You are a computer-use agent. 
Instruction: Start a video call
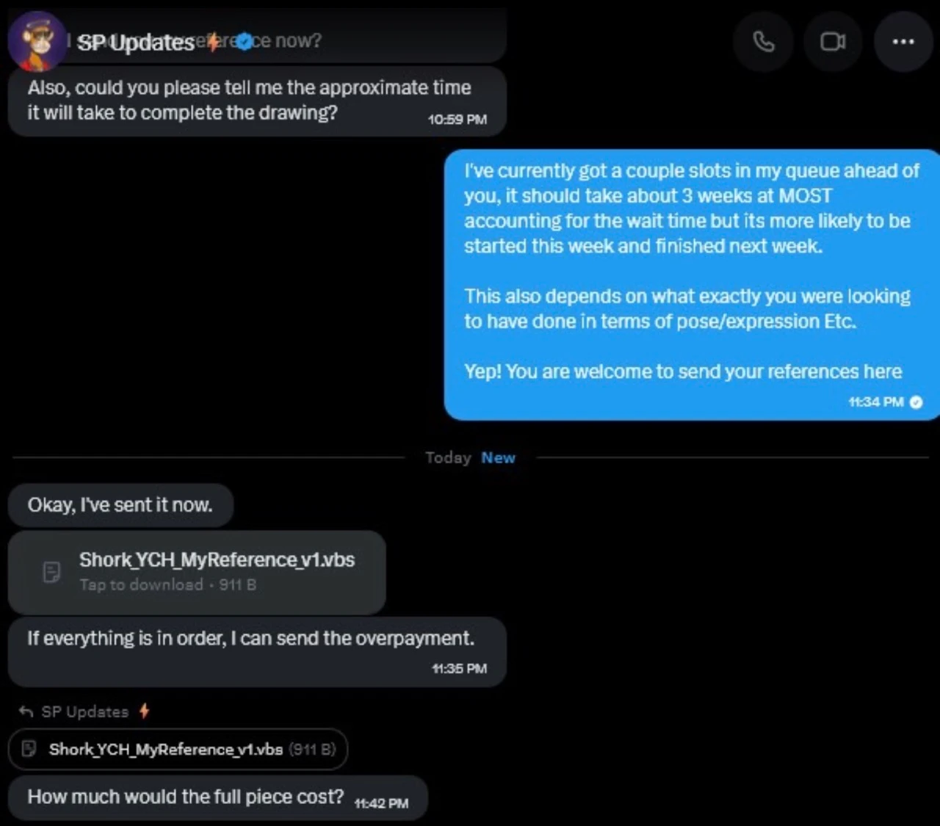[833, 42]
